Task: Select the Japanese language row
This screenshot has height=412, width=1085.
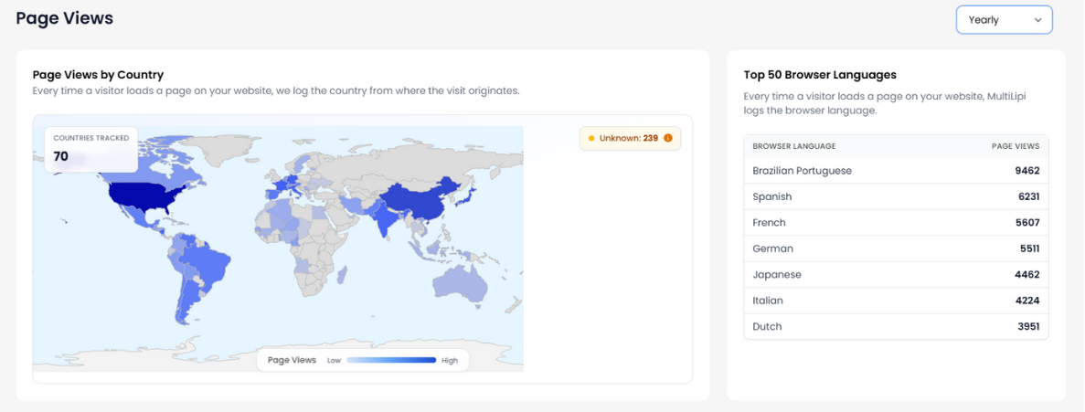Action: tap(896, 274)
